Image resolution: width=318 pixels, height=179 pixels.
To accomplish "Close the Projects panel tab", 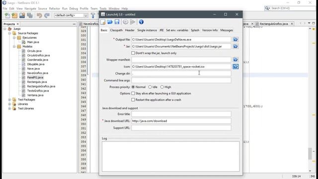I will (x=18, y=24).
